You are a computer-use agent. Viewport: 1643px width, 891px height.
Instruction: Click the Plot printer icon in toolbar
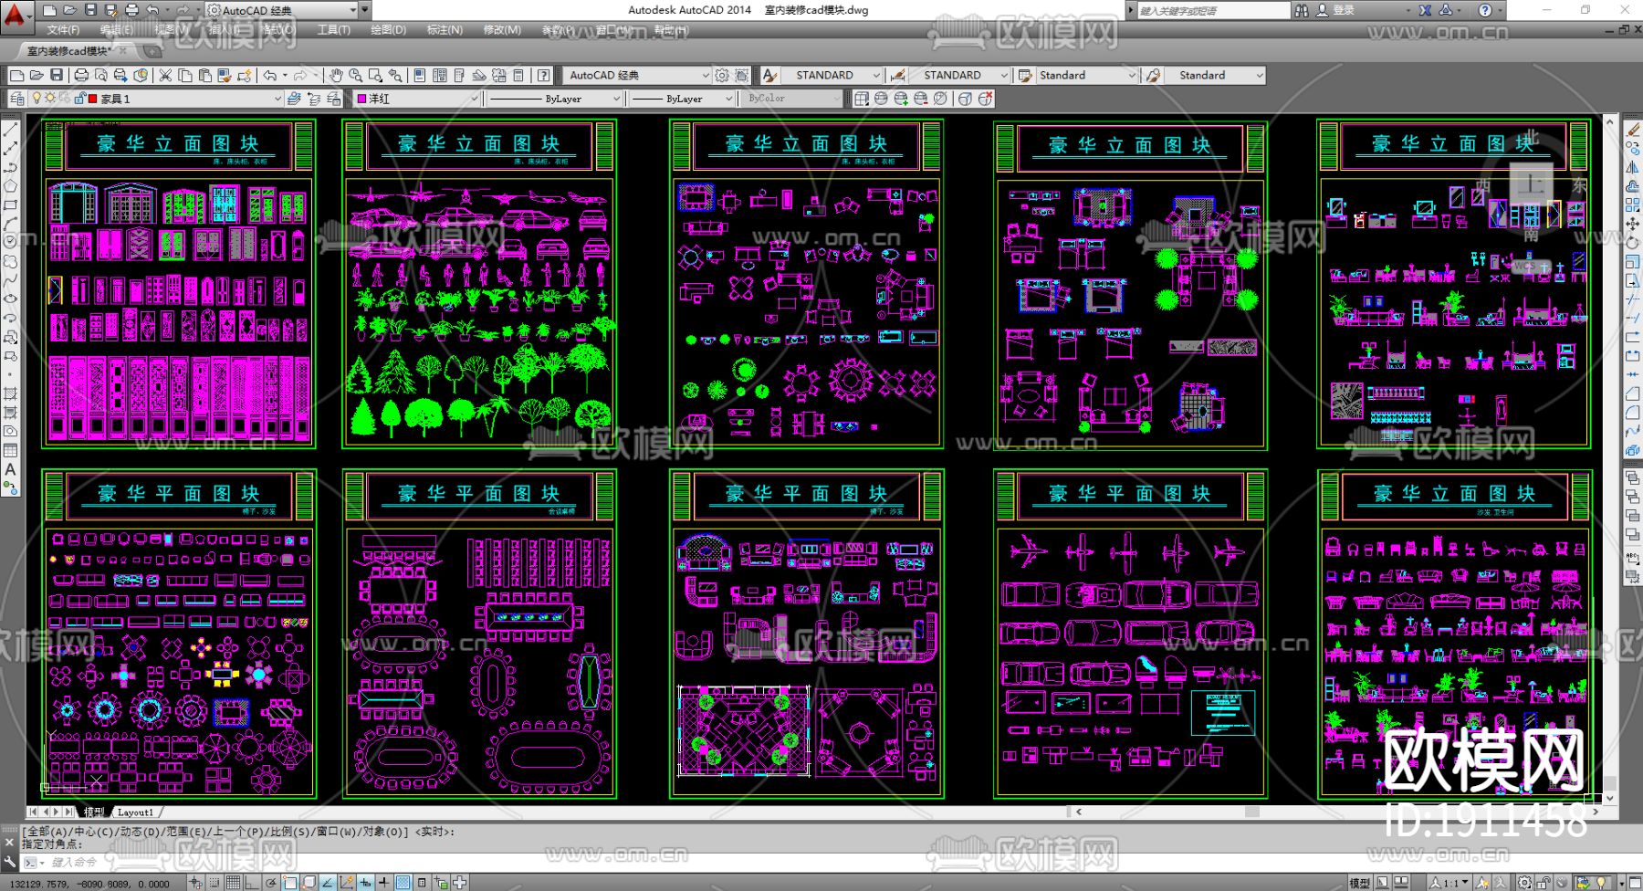tap(81, 76)
